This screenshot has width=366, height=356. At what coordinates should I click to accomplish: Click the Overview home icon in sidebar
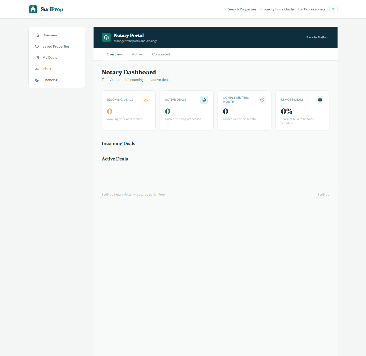(x=37, y=35)
